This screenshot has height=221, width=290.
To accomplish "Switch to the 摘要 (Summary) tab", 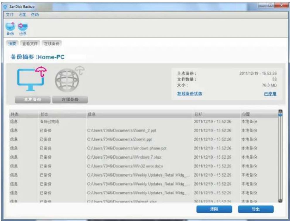I will point(12,44).
